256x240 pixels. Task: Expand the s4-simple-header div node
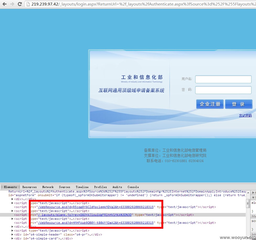pyautogui.click(x=12, y=234)
